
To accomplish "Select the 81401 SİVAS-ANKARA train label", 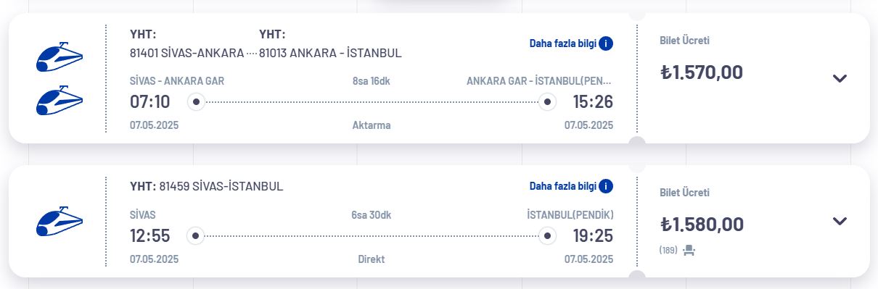I will tap(187, 53).
